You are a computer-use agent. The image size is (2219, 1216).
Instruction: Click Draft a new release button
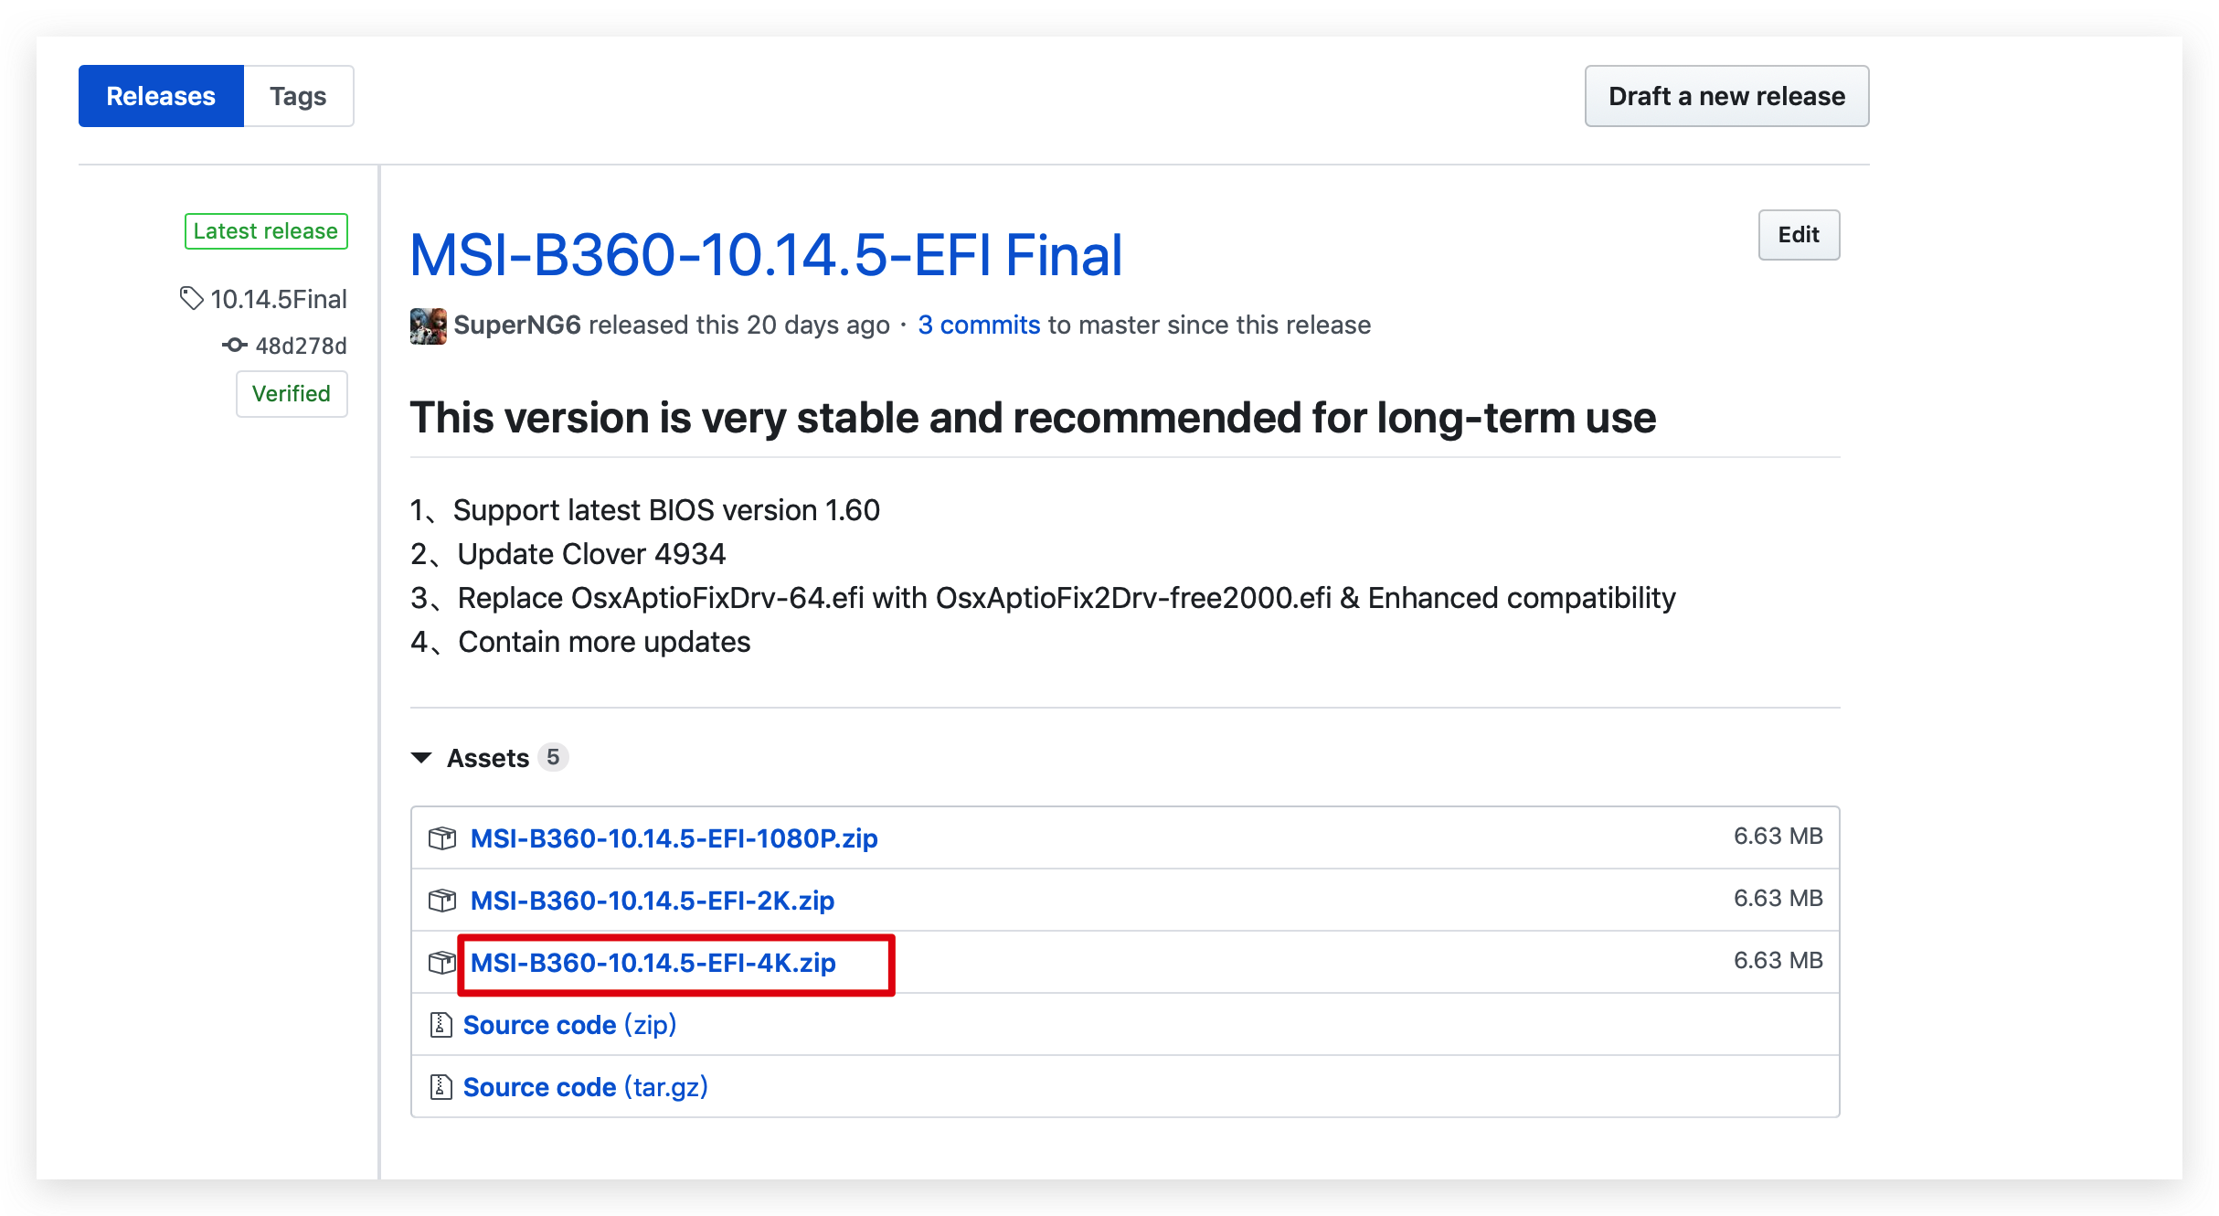click(x=1726, y=96)
